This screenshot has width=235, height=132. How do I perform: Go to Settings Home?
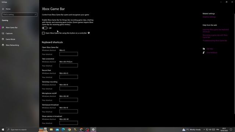[6, 9]
